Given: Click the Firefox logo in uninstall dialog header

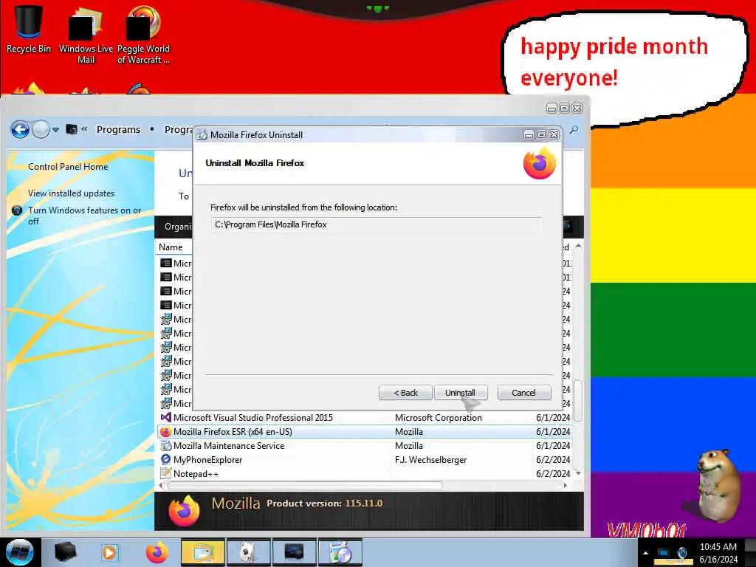Looking at the screenshot, I should [x=540, y=163].
